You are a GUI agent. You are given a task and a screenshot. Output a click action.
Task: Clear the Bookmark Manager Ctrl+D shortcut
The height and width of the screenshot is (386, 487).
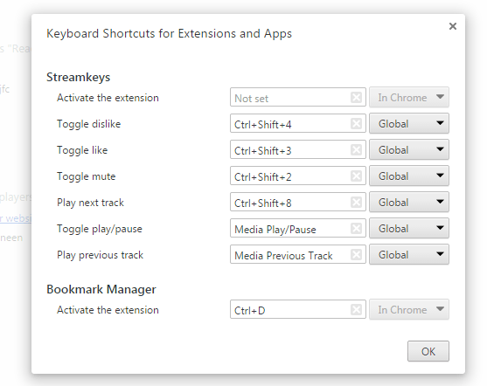(356, 309)
